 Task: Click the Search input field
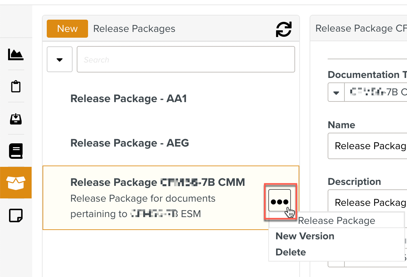coord(186,60)
